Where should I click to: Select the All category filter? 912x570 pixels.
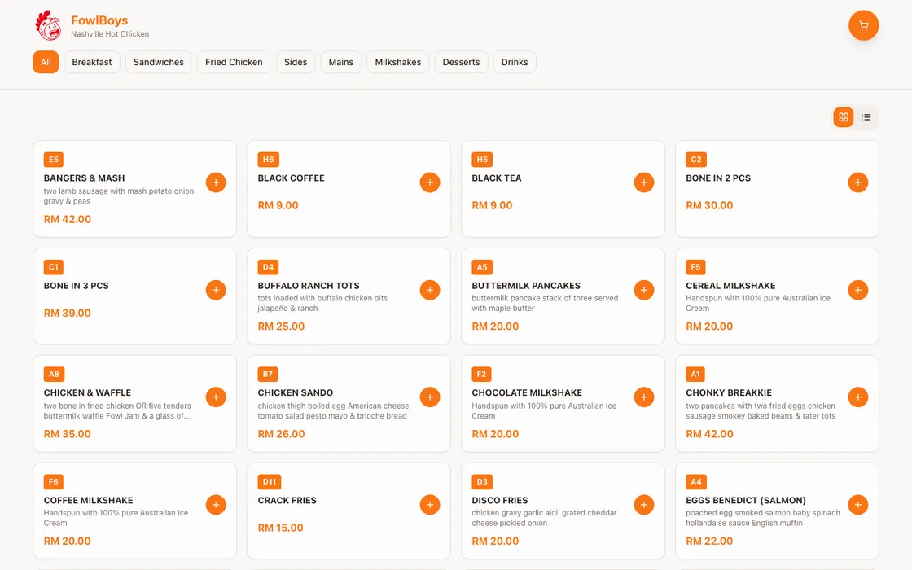point(46,62)
